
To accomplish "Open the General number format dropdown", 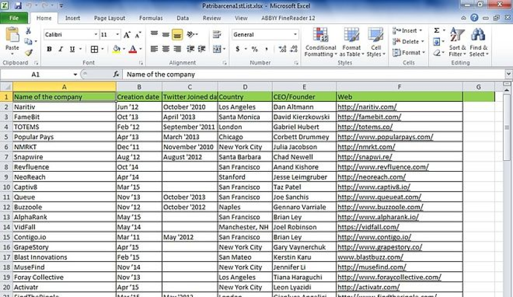I will coord(295,34).
